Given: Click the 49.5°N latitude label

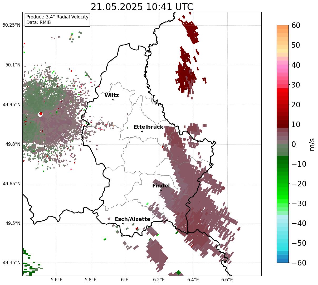Looking at the screenshot, I should click(x=13, y=223).
